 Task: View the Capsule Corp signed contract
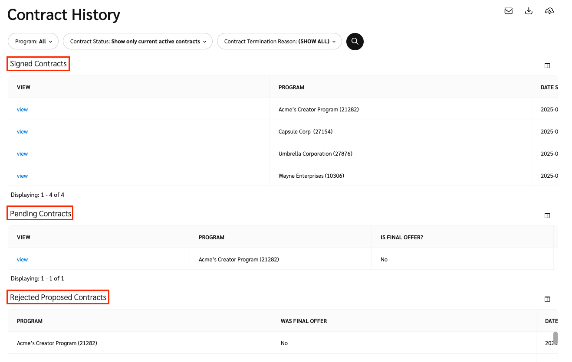click(x=22, y=132)
